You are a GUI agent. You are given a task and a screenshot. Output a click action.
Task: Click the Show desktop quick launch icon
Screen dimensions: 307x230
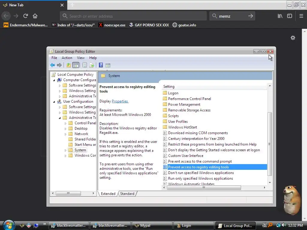[36, 226]
